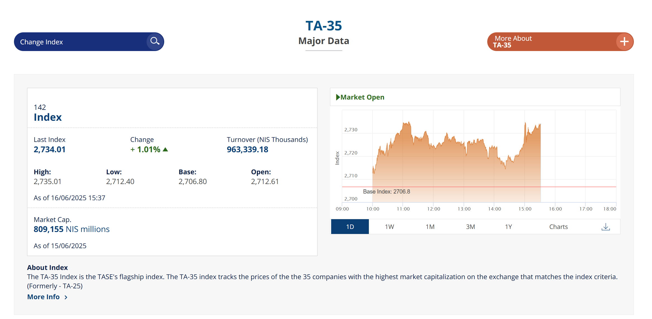The image size is (652, 319).
Task: Select the 1D chart range tab
Action: pyautogui.click(x=350, y=226)
